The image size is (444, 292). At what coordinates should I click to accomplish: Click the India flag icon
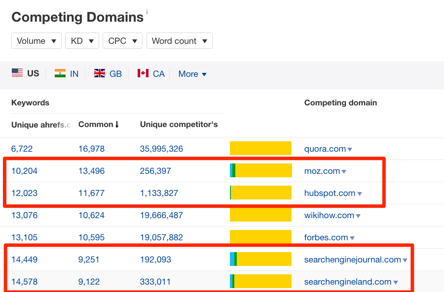[60, 73]
